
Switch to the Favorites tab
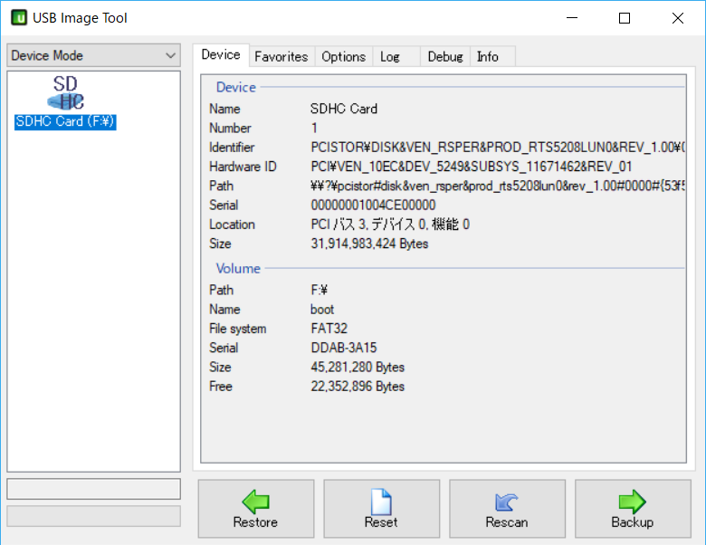pyautogui.click(x=281, y=56)
